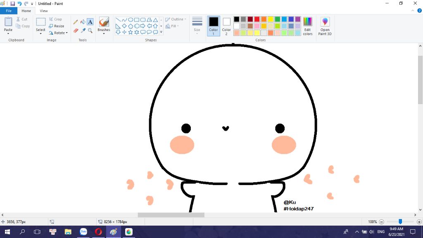423x238 pixels.
Task: Open the Select tool dropdown arrow
Action: 40,33
